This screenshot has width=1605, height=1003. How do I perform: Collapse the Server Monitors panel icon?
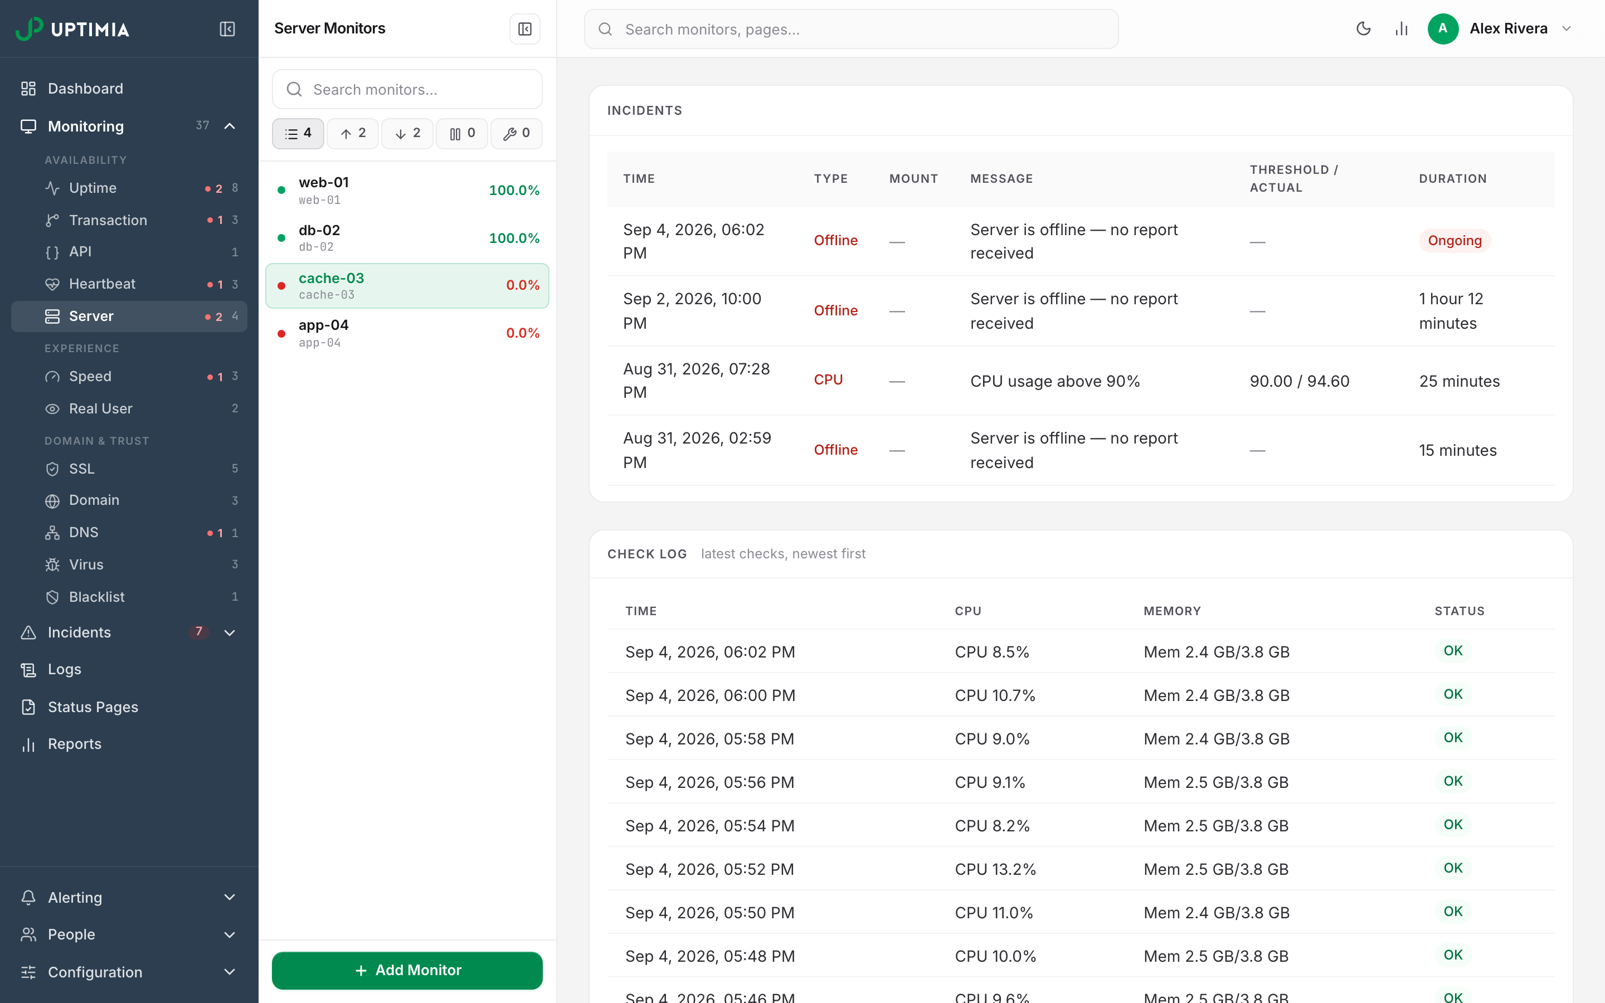[x=524, y=29]
